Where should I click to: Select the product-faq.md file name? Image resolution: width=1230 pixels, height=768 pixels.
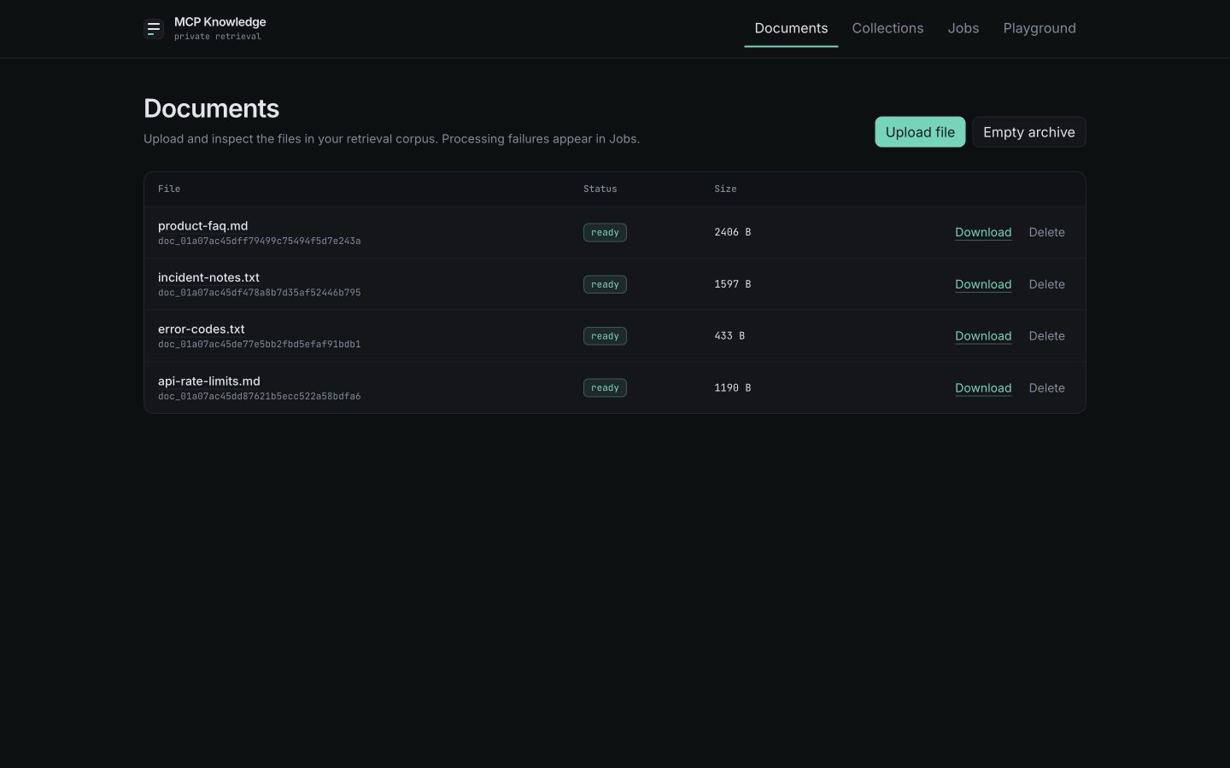[203, 226]
